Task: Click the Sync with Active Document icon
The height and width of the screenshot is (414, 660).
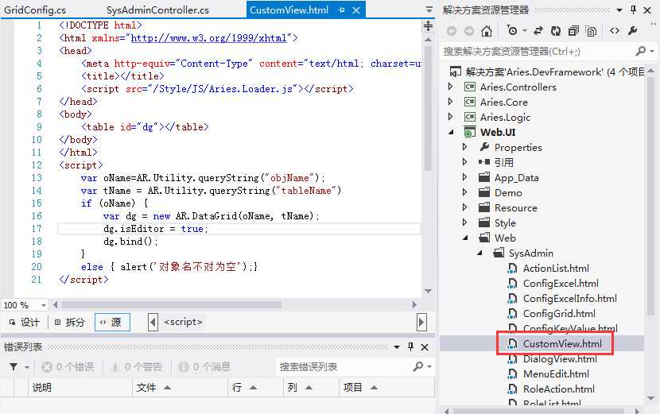Action: pyautogui.click(x=538, y=30)
